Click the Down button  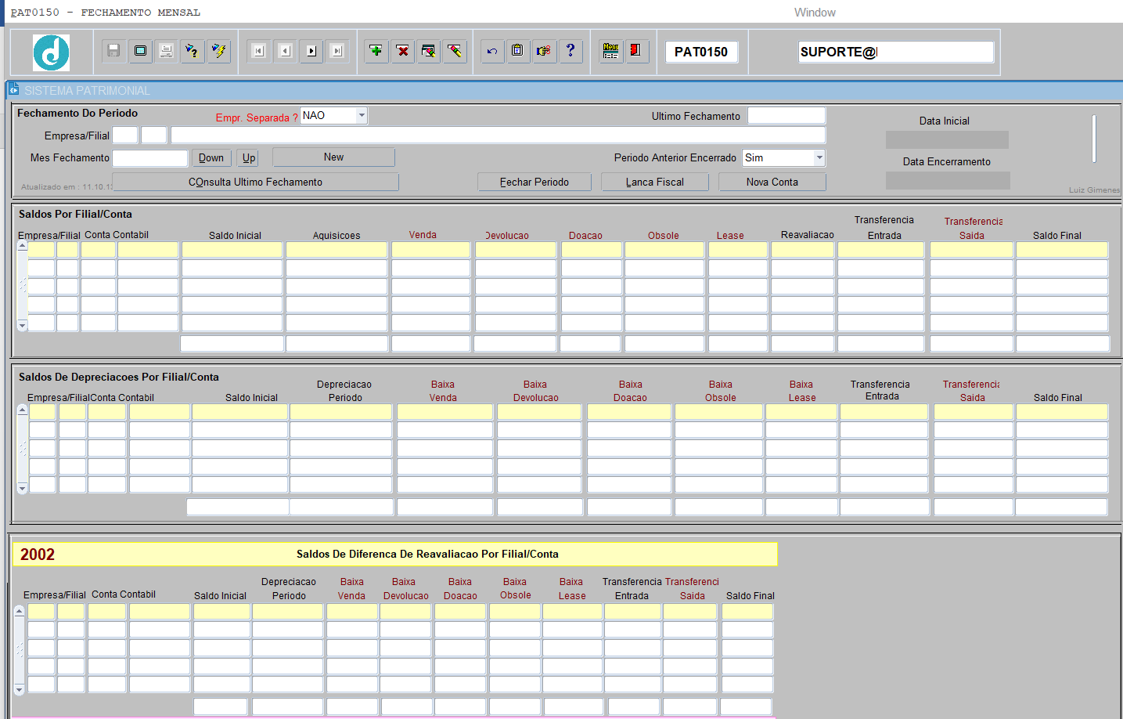[x=211, y=157]
